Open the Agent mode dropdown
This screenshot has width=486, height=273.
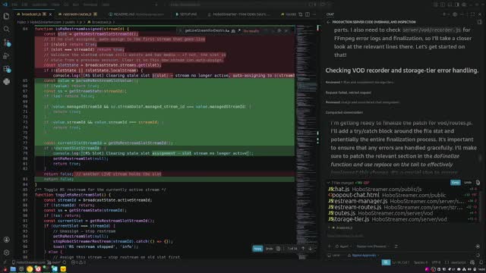coord(343,246)
